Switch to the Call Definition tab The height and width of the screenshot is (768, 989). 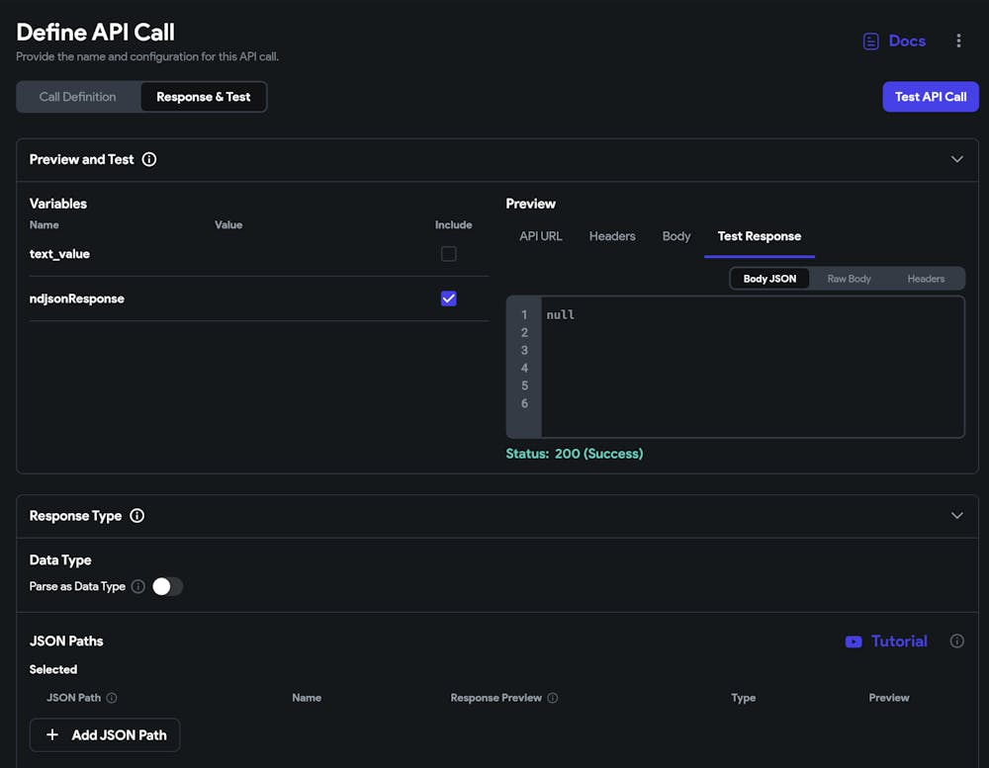click(77, 97)
